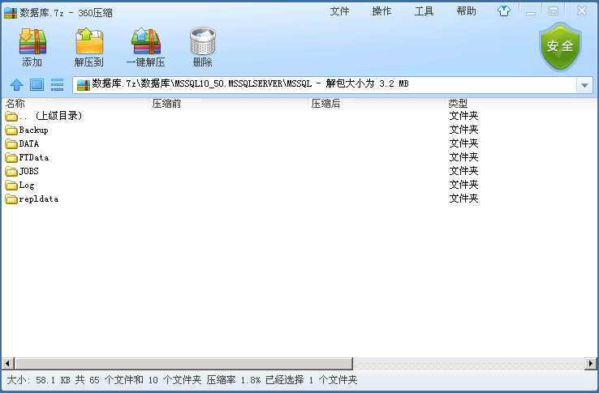Viewport: 599px width, 393px height.
Task: Open the 工具 menu
Action: (x=424, y=11)
